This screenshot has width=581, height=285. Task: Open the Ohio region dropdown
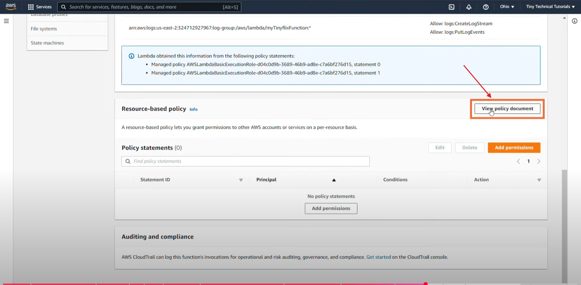coord(507,7)
